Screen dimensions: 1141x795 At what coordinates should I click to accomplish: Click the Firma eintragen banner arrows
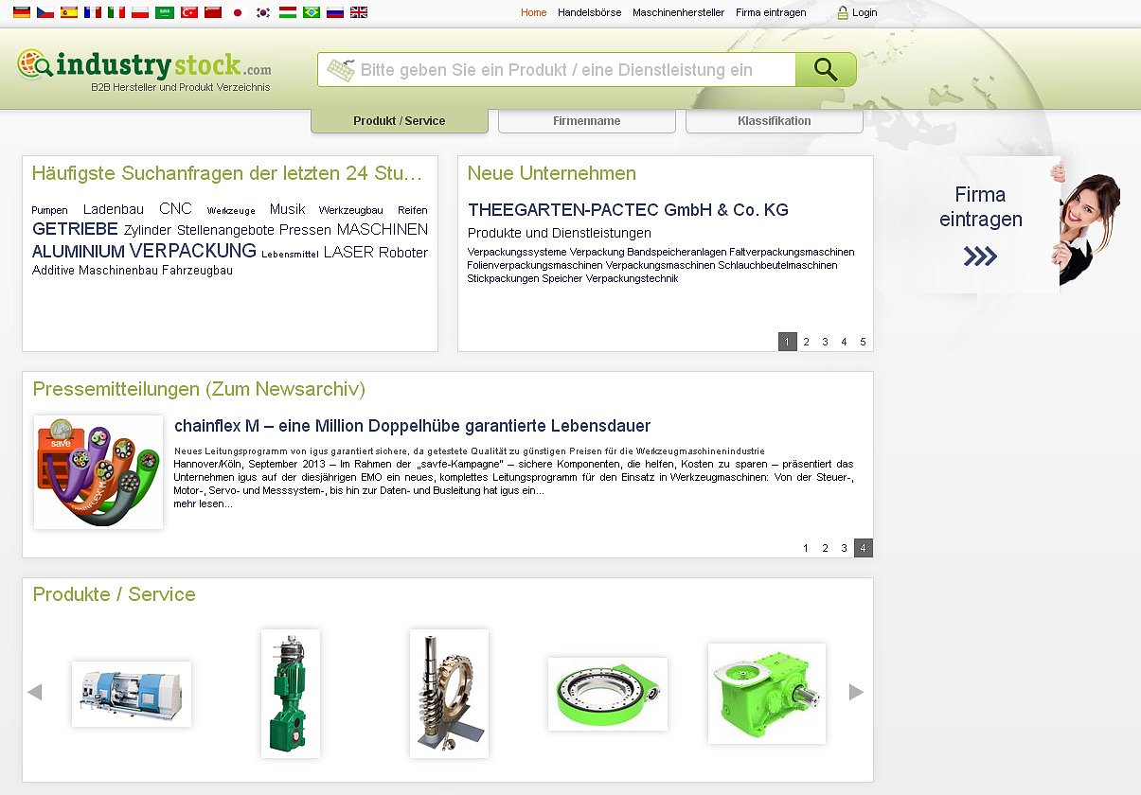point(980,256)
